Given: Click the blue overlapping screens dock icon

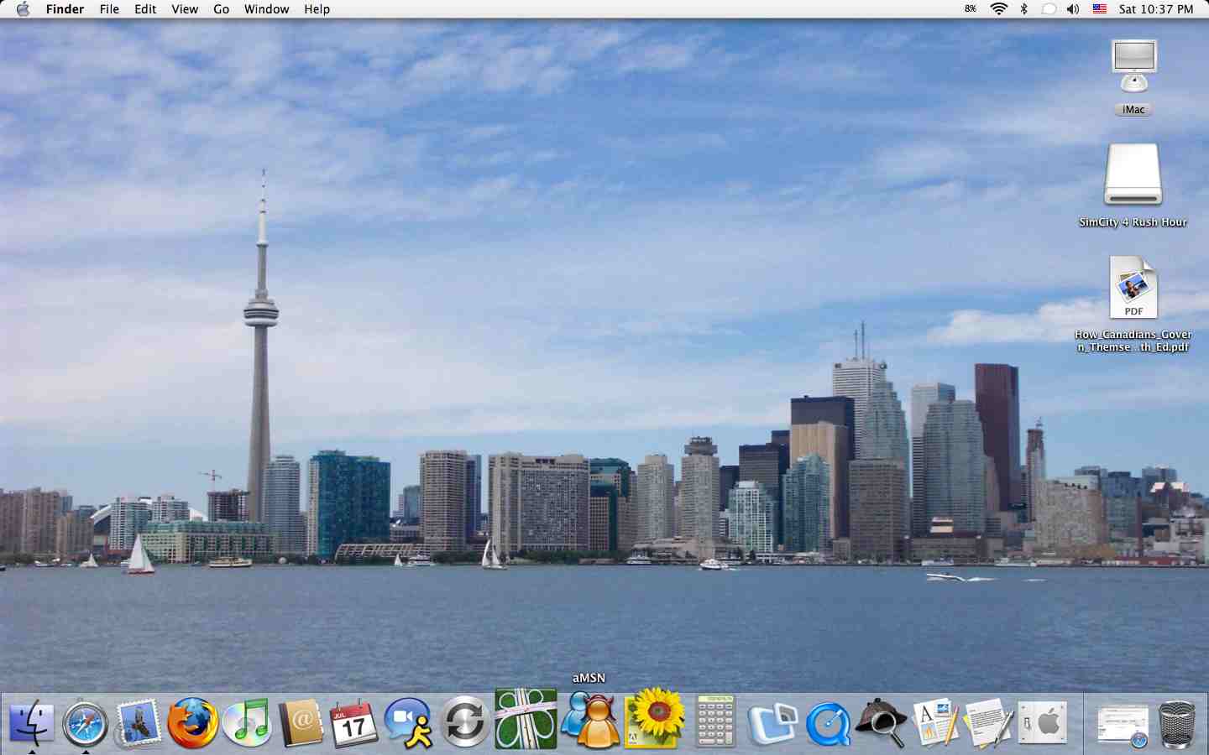Looking at the screenshot, I should [772, 723].
